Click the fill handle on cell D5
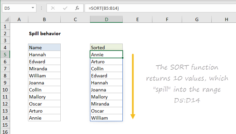 [x=123, y=58]
